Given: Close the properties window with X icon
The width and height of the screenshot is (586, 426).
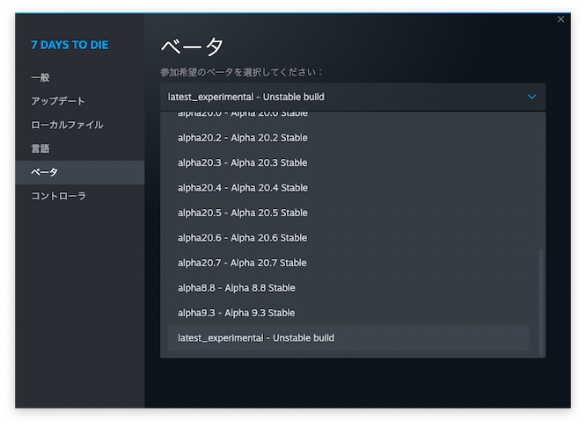Looking at the screenshot, I should coord(560,19).
